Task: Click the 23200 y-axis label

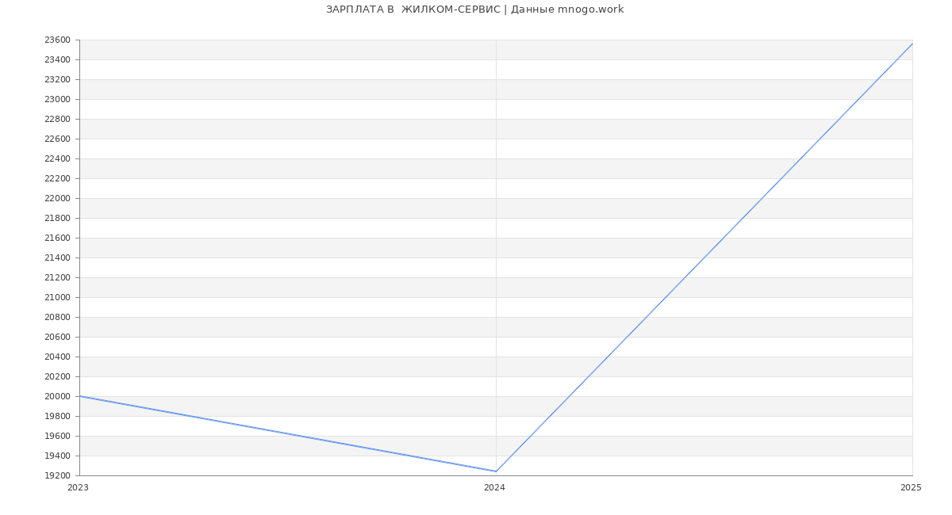Action: point(57,79)
